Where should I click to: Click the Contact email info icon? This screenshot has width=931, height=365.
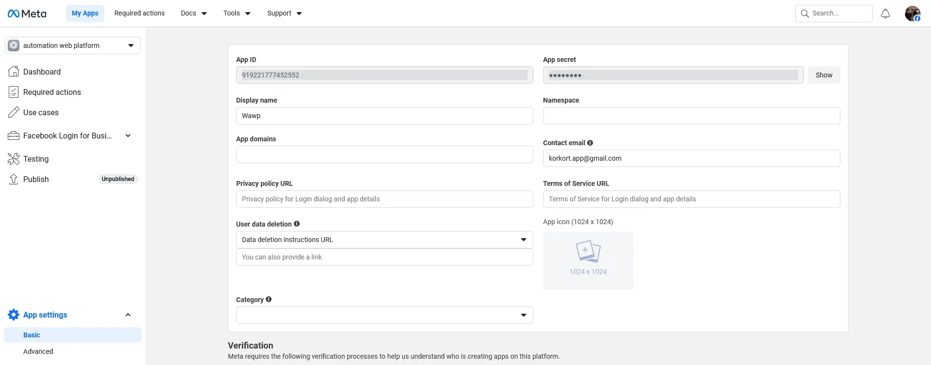(590, 143)
